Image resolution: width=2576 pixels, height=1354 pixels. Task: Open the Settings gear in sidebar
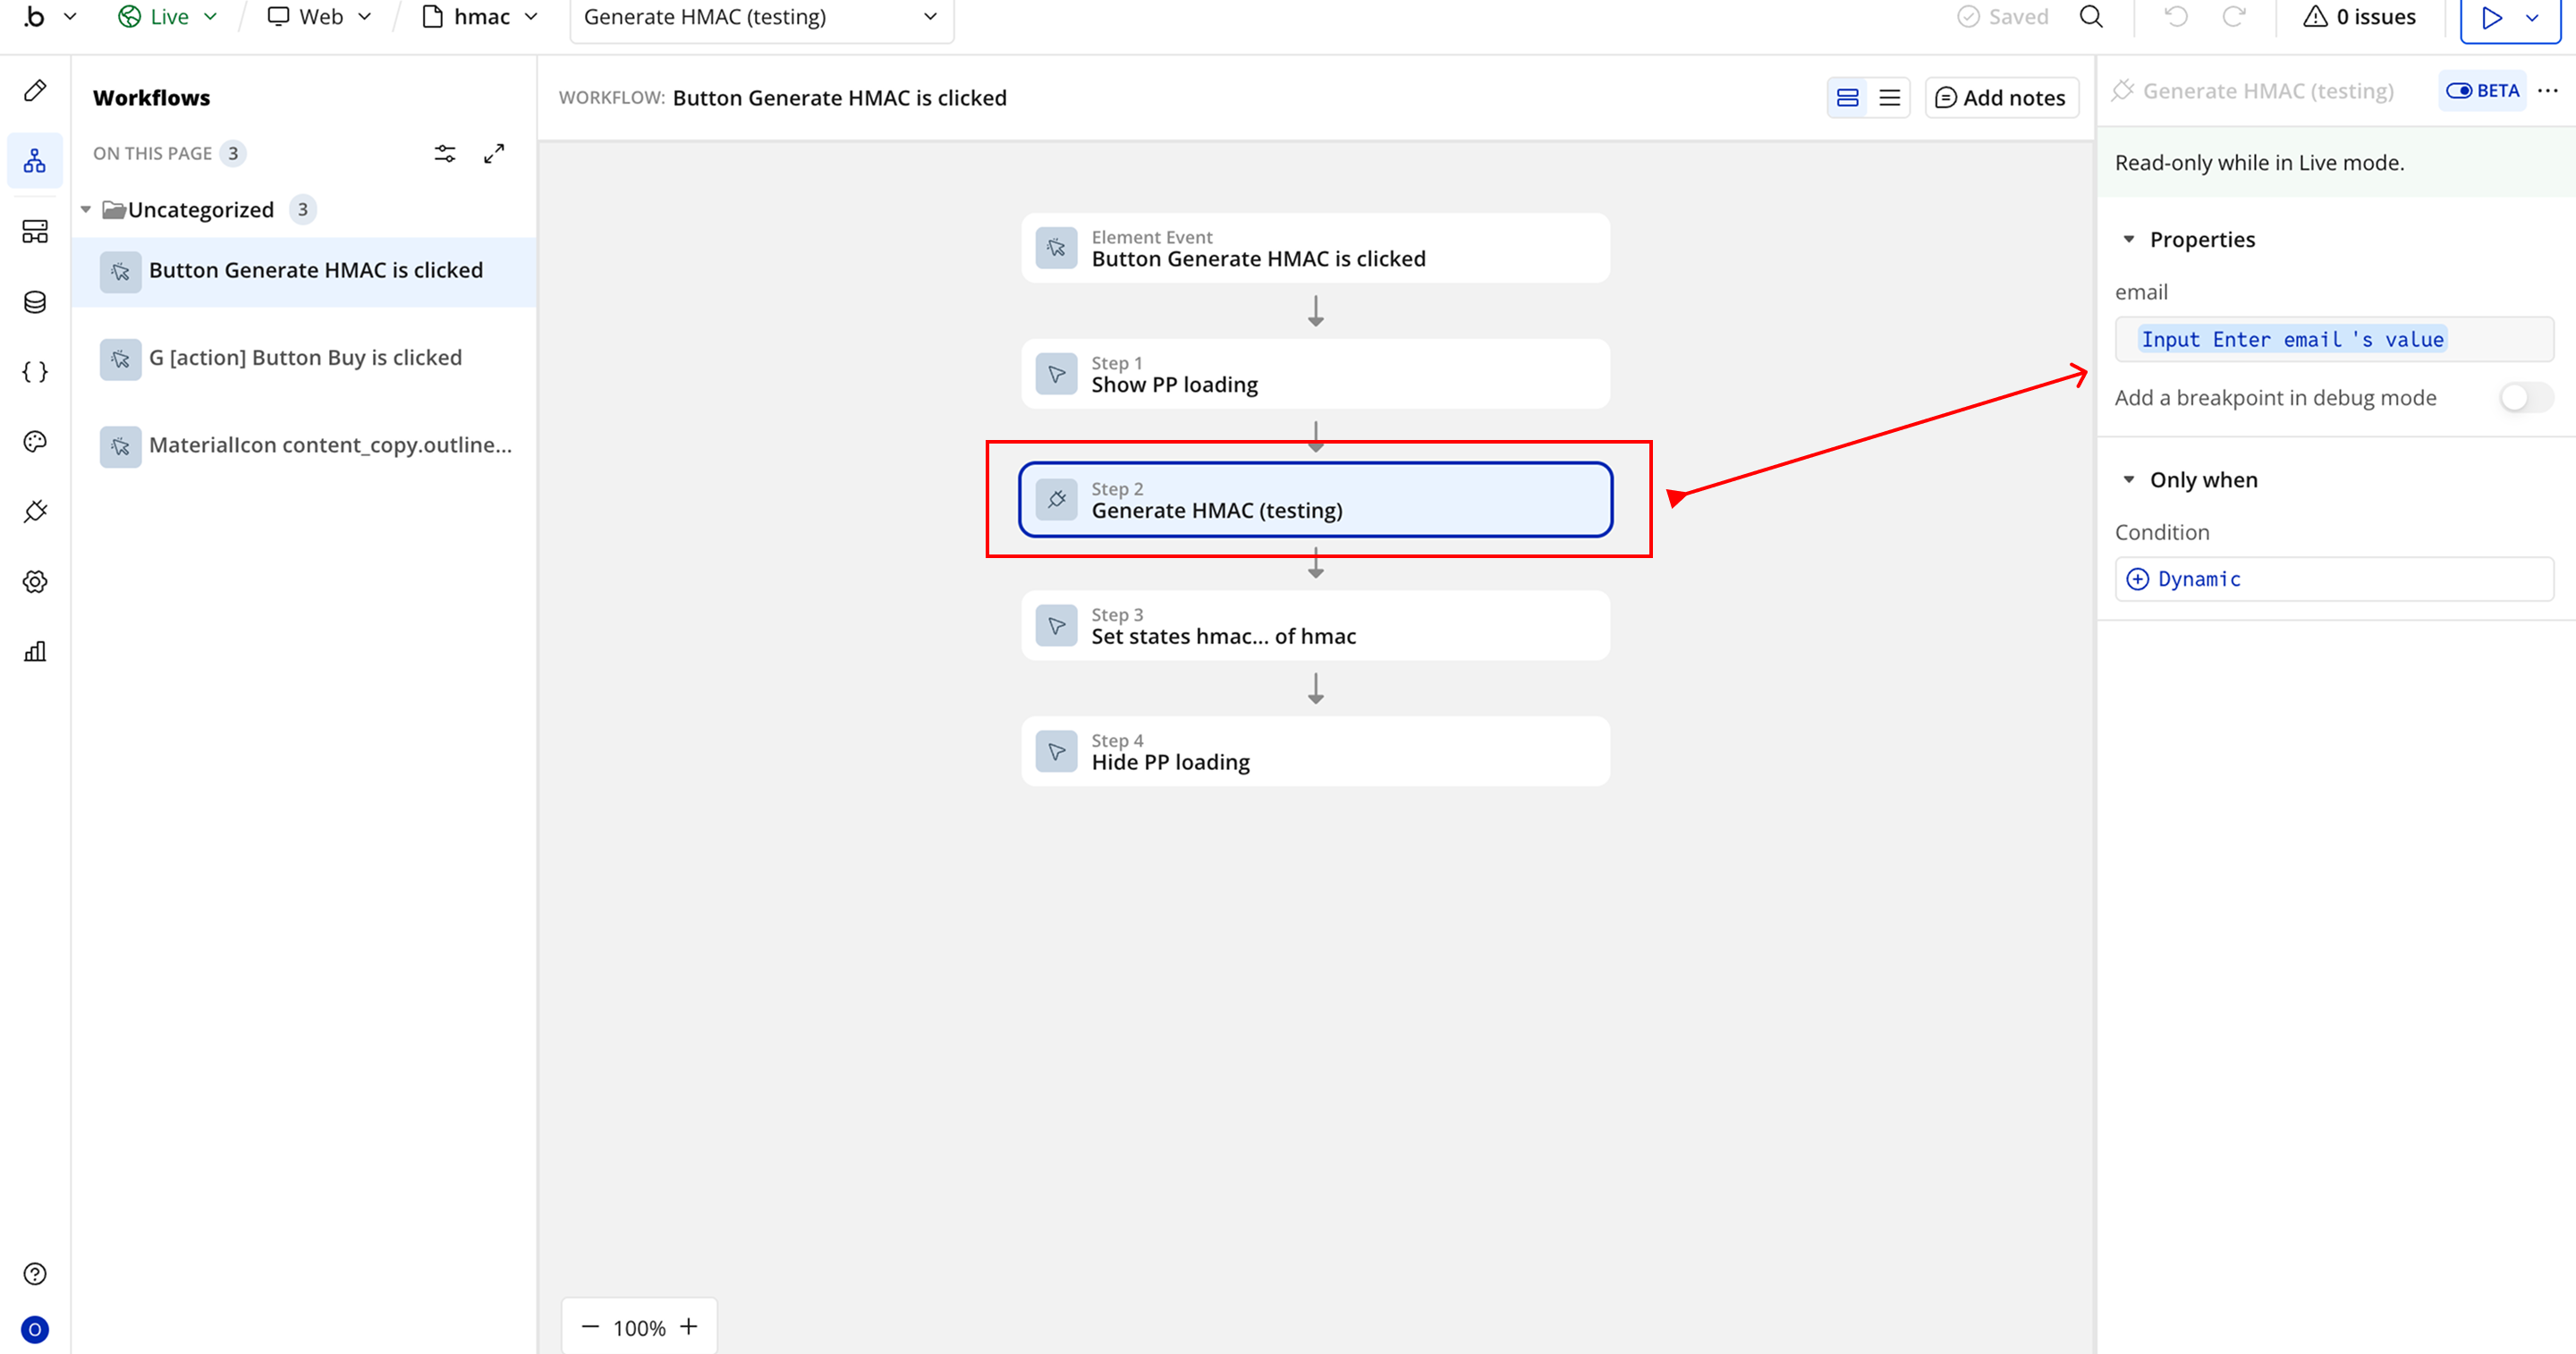pos(35,582)
